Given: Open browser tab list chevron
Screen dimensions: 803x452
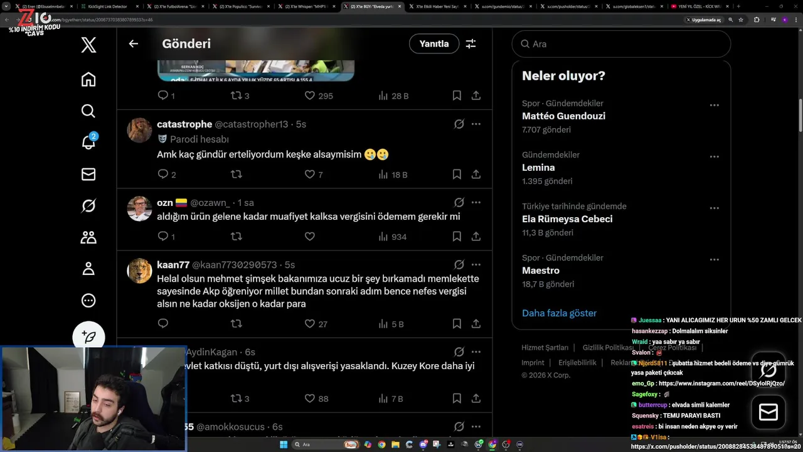Looking at the screenshot, I should [x=7, y=6].
